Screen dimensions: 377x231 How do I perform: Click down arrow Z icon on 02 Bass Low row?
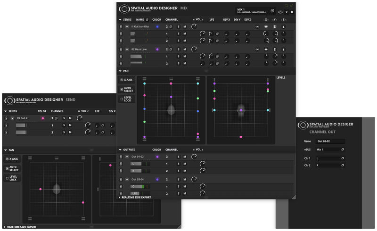click(x=284, y=49)
